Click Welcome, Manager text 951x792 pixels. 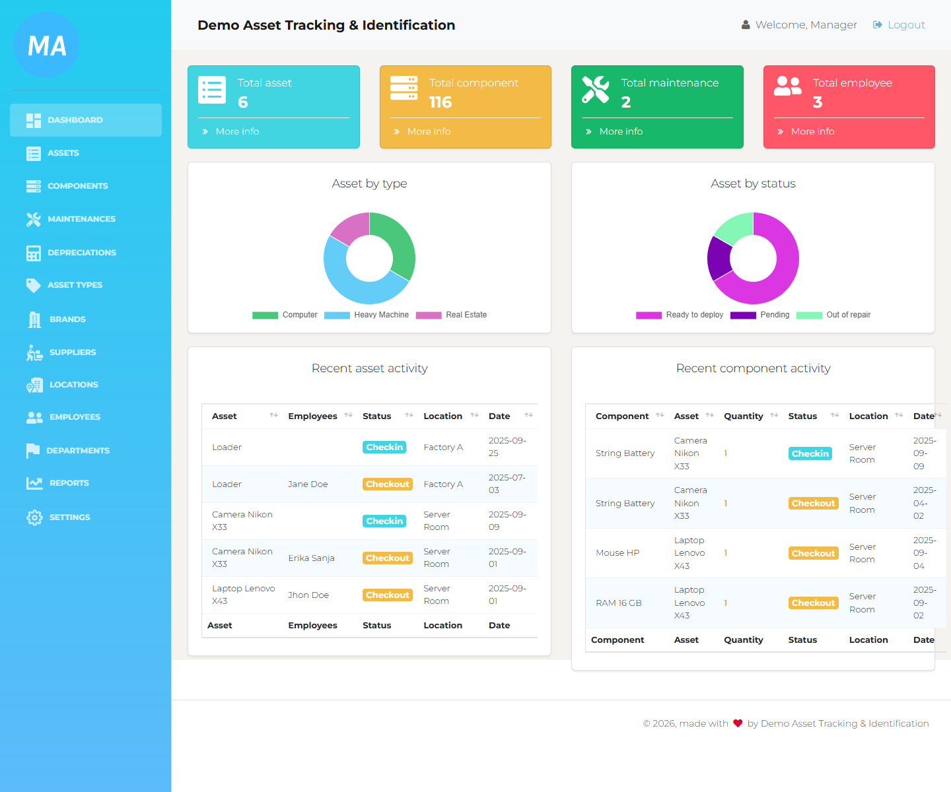pyautogui.click(x=806, y=25)
